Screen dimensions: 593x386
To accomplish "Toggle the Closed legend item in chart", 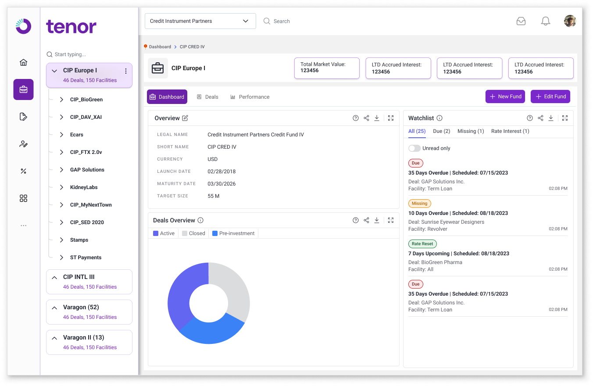I will 193,233.
